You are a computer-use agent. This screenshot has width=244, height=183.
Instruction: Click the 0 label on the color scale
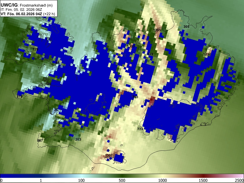pos(1,180)
